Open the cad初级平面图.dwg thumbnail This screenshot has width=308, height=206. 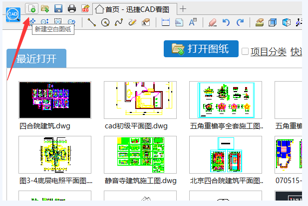point(140,100)
